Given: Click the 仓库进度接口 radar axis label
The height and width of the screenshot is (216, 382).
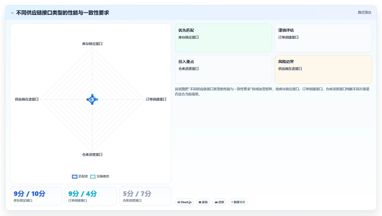Looking at the screenshot, I should [92, 155].
